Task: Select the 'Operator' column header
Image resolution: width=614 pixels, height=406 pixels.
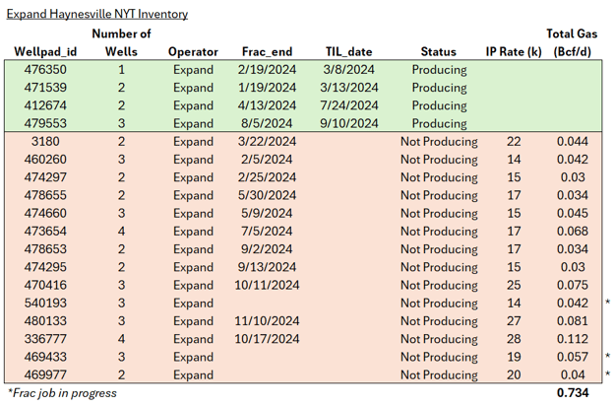Action: pyautogui.click(x=193, y=52)
